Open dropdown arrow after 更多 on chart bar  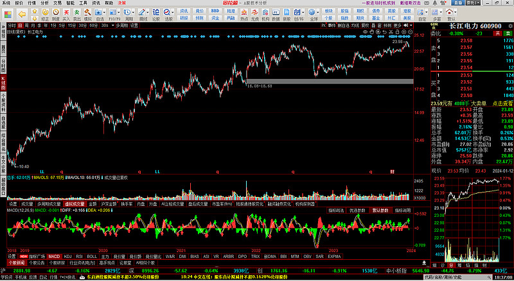click(411, 25)
